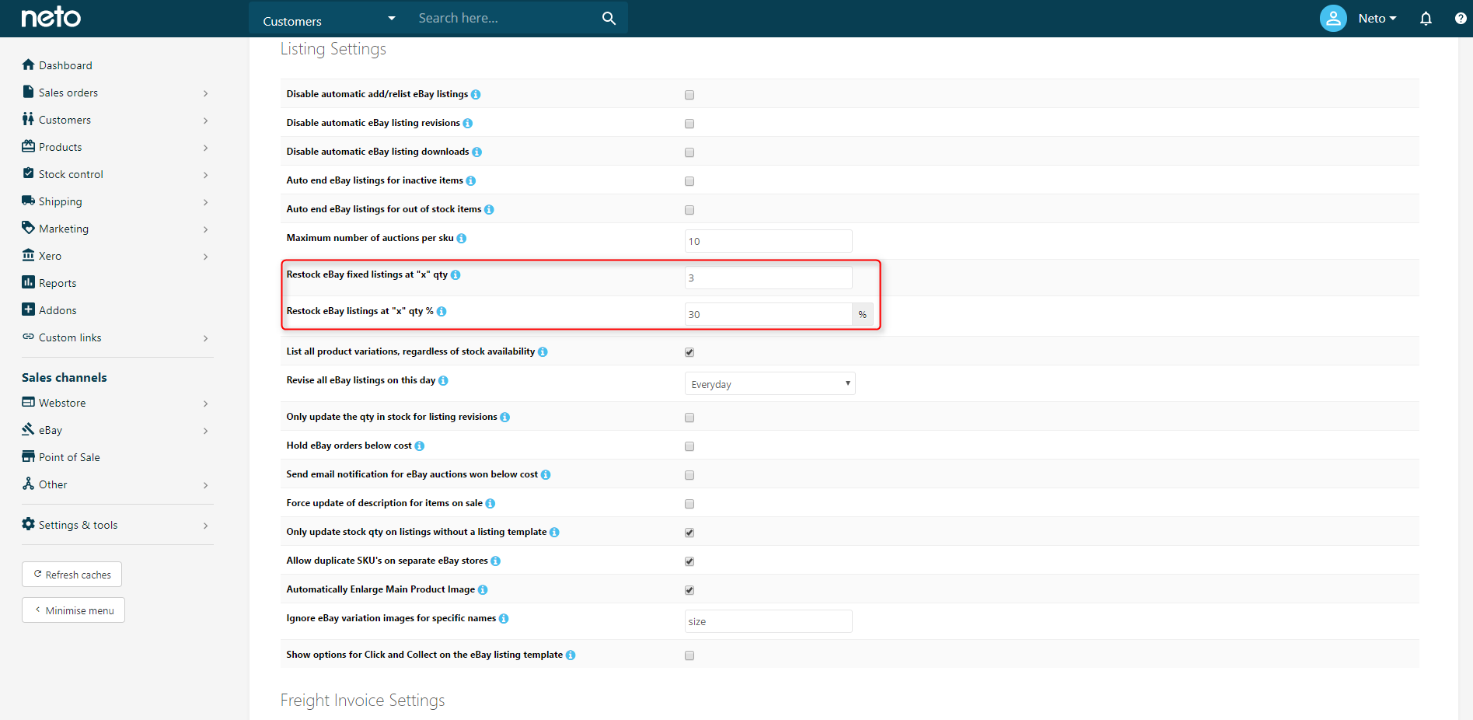Click the Dashboard home icon
The image size is (1473, 720).
29,65
